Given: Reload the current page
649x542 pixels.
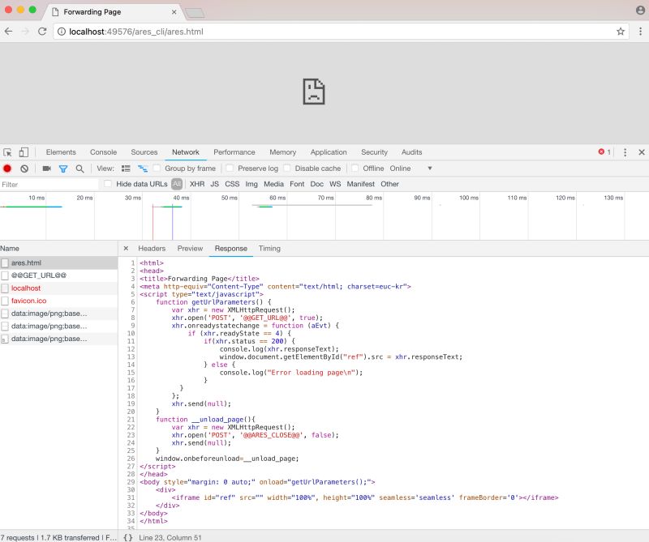Looking at the screenshot, I should pyautogui.click(x=42, y=32).
